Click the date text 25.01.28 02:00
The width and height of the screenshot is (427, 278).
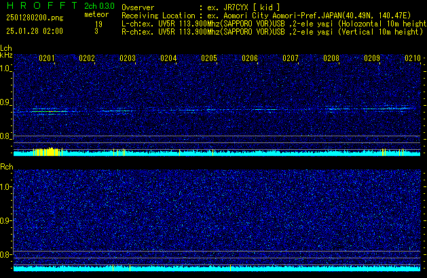tap(35, 31)
